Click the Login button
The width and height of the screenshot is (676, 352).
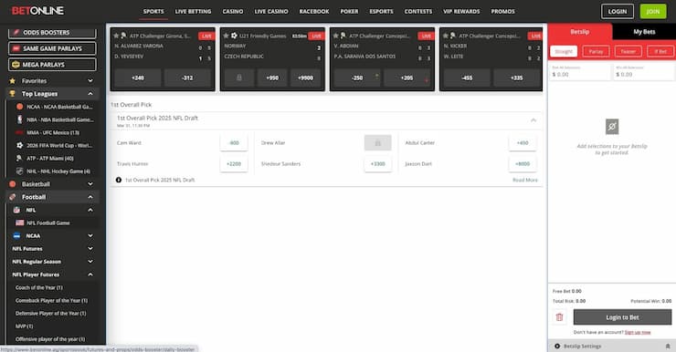pyautogui.click(x=618, y=12)
